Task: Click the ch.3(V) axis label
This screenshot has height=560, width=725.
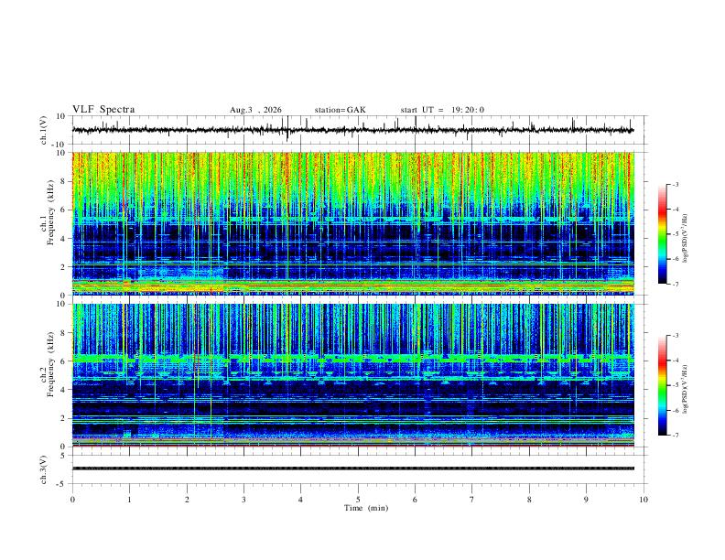Action: tap(44, 469)
